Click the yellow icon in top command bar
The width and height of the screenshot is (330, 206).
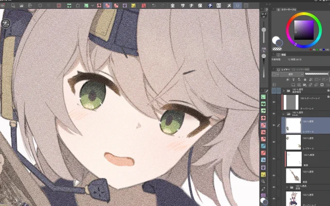point(133,5)
